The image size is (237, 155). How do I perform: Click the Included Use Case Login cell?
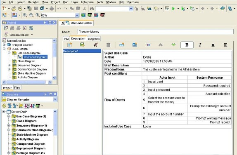187,127
